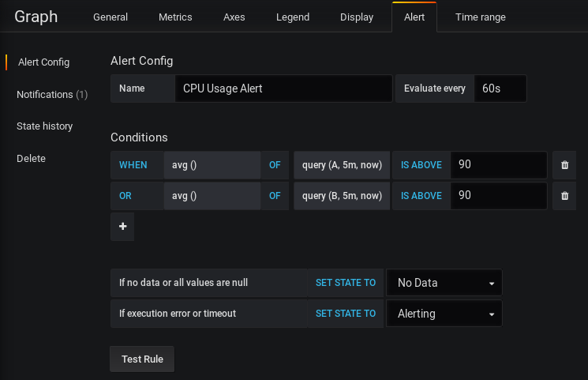This screenshot has width=588, height=380.
Task: Click the Test Rule button
Action: point(142,359)
